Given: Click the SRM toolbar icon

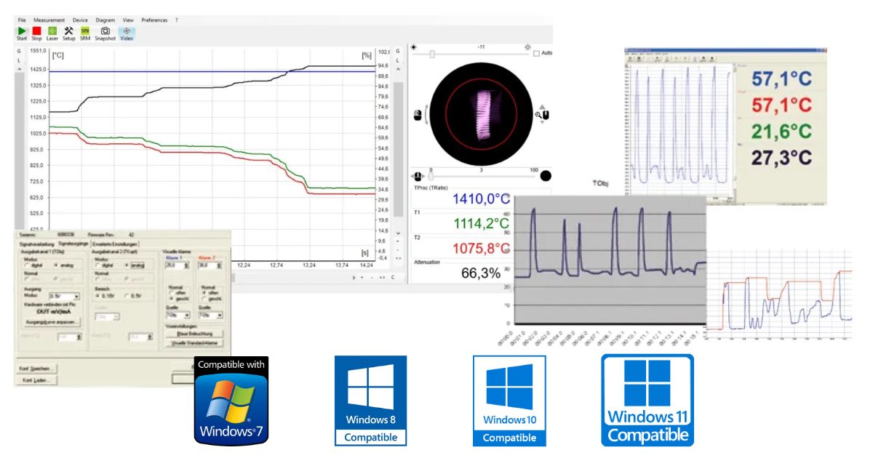Looking at the screenshot, I should (86, 32).
